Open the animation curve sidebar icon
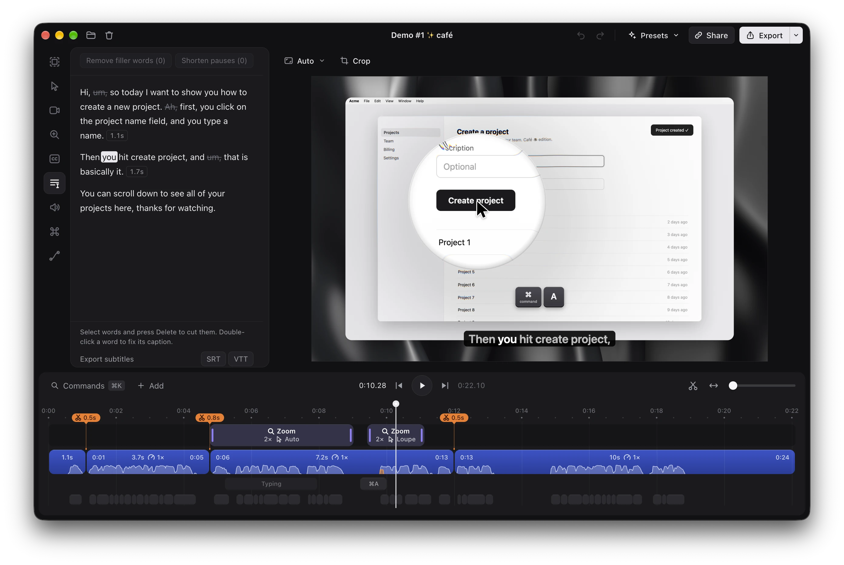Image resolution: width=844 pixels, height=565 pixels. pos(54,256)
